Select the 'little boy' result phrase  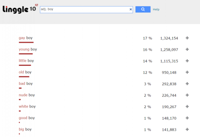(x=26, y=61)
